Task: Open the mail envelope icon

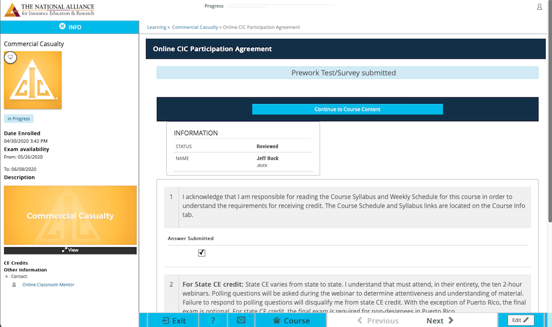Action: pos(241,320)
